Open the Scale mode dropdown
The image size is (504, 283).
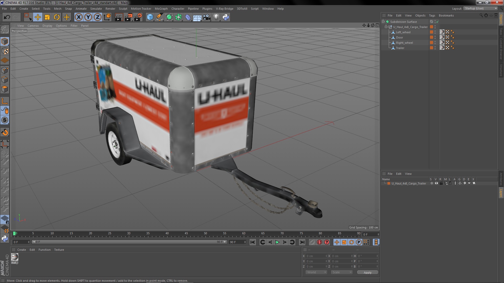click(342, 272)
